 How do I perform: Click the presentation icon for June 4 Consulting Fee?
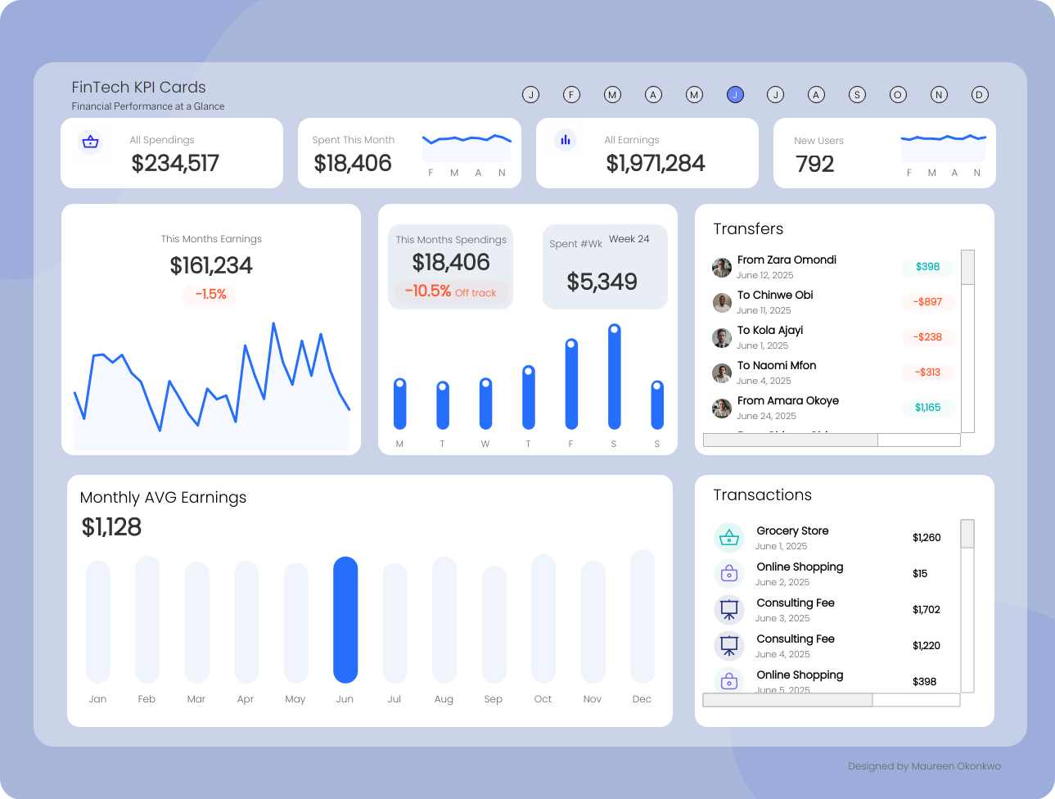click(728, 646)
